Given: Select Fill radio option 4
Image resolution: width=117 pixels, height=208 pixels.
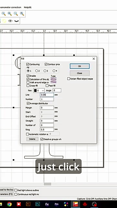Looking at the screenshot, I should pos(54,71).
